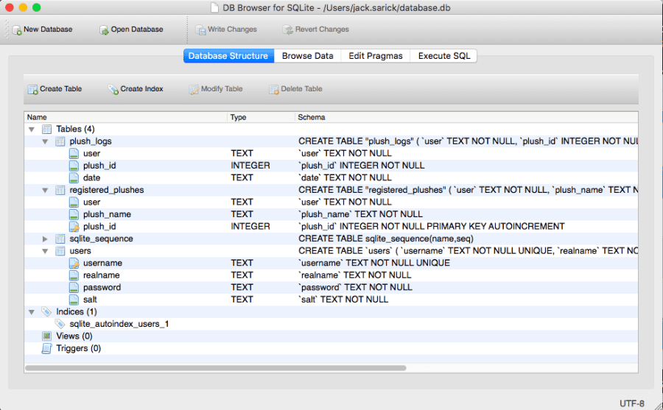Select the plush_logs table row

point(331,141)
